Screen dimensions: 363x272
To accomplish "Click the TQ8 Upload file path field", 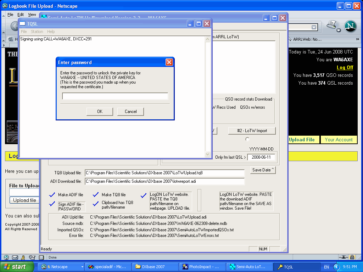I will tap(164, 173).
